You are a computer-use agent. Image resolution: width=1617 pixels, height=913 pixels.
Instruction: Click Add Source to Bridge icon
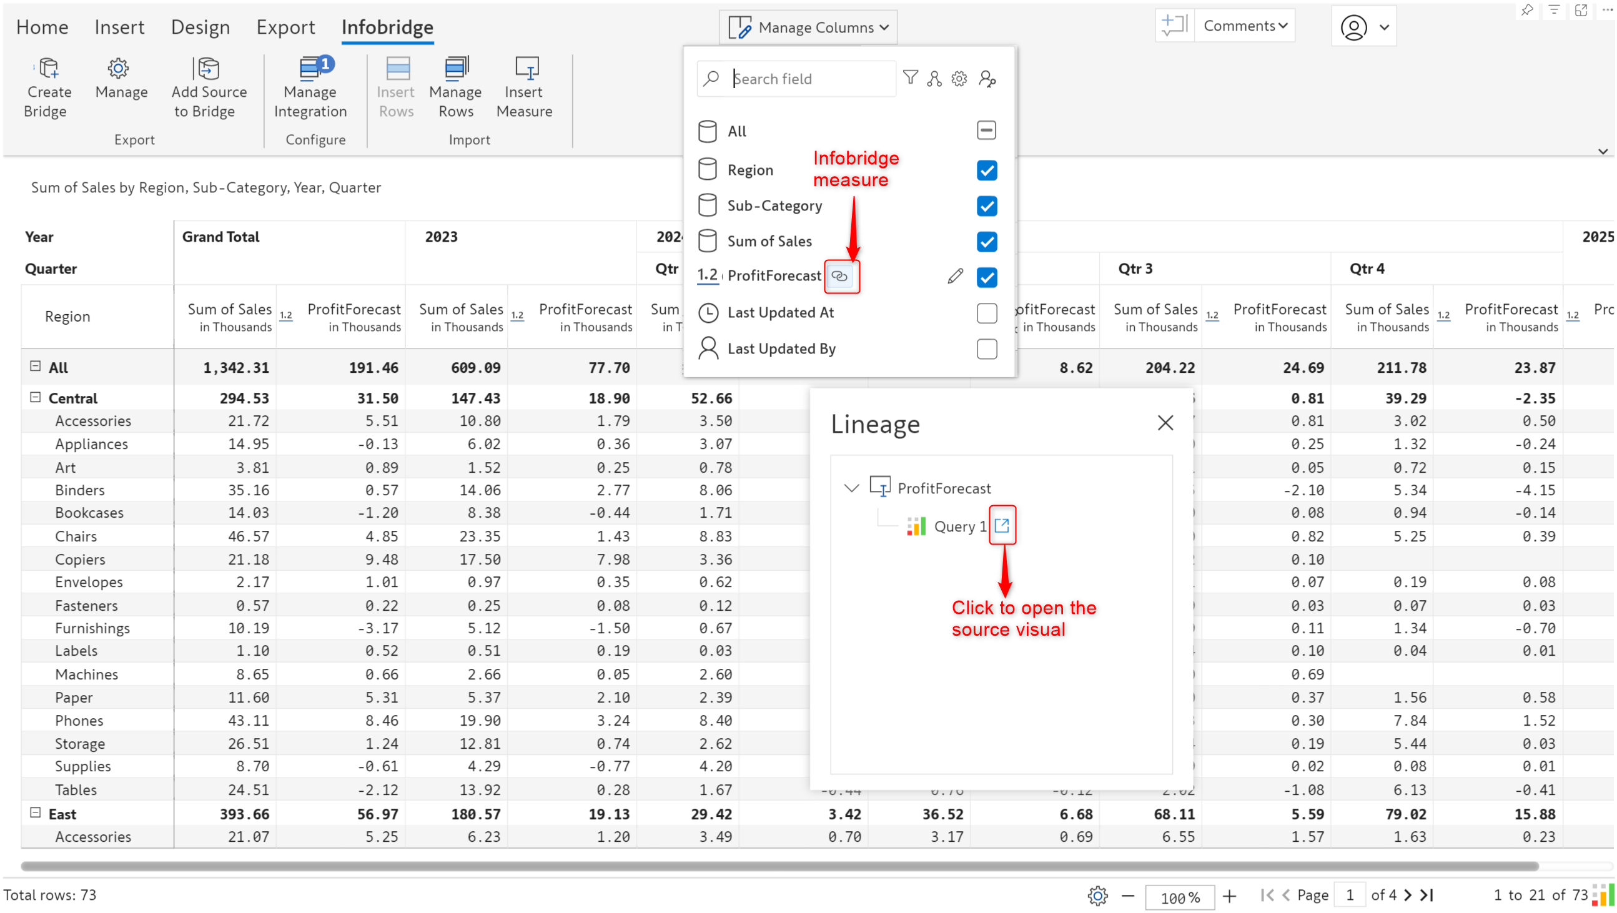pos(208,68)
